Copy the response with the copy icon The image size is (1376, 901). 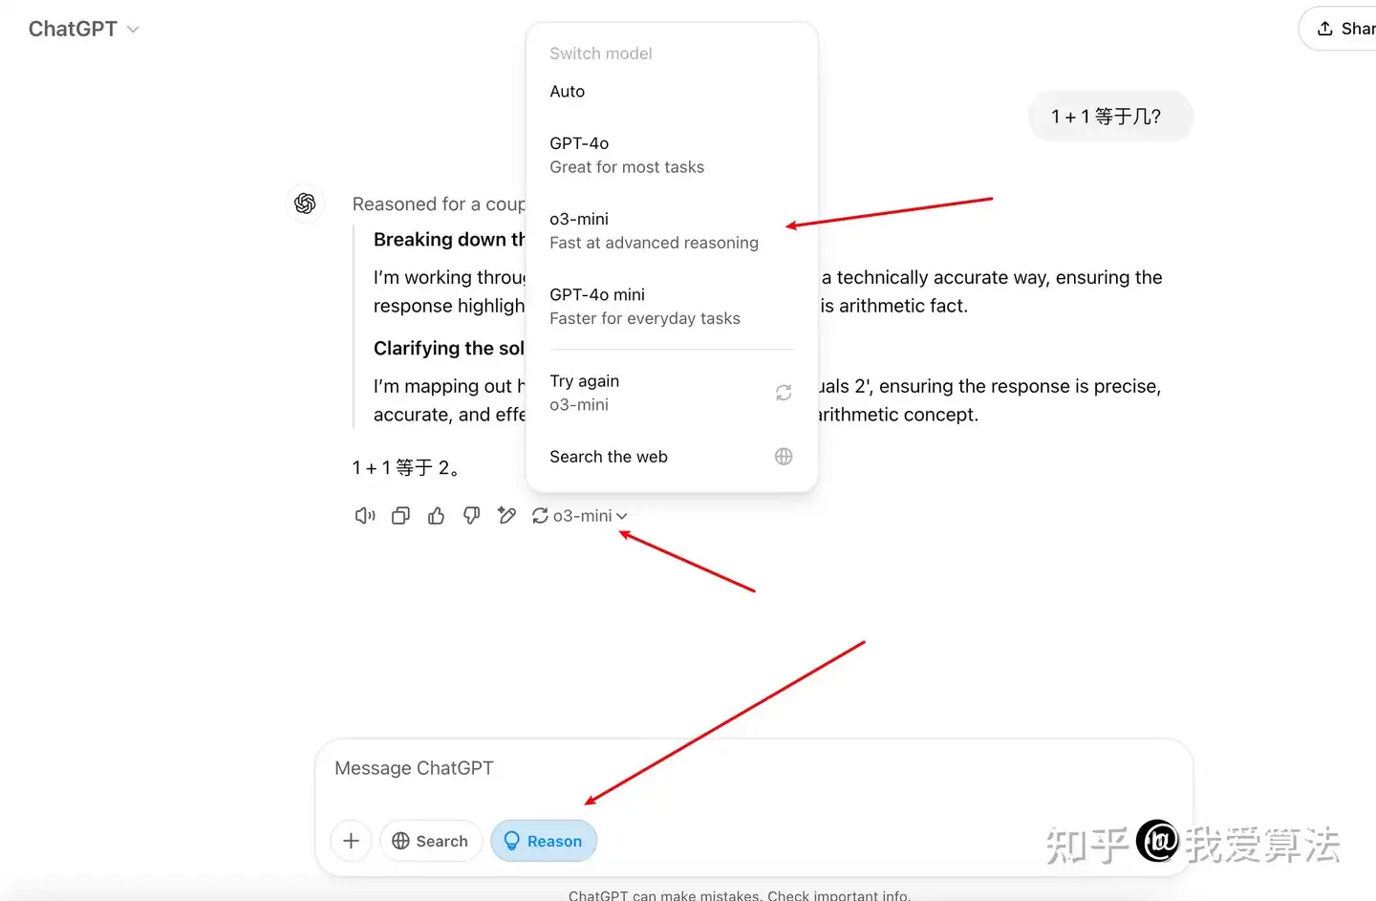coord(400,516)
